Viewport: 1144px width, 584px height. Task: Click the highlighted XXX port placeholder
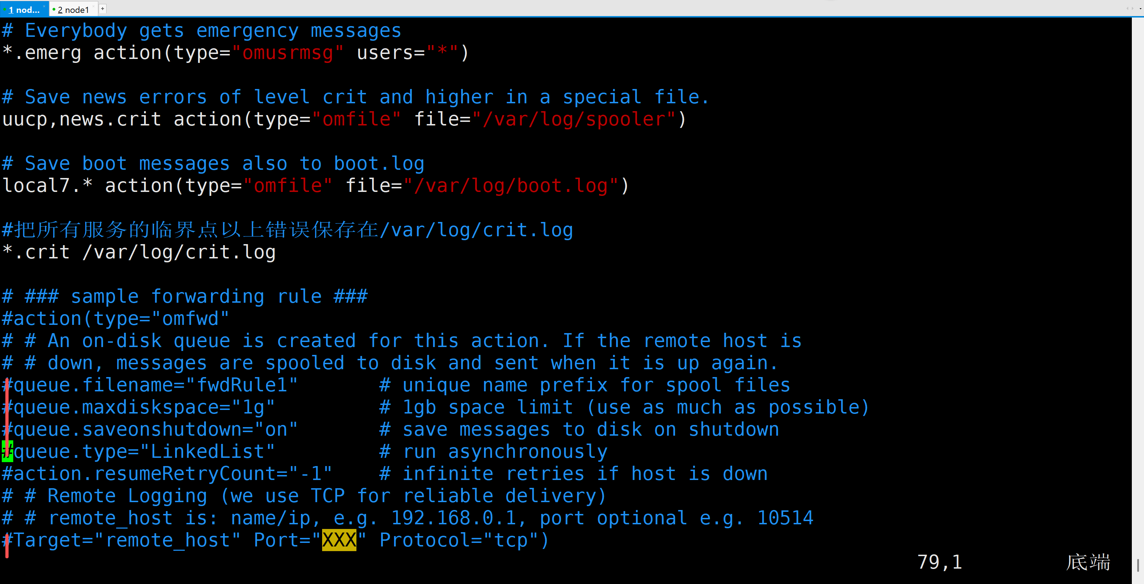point(339,540)
